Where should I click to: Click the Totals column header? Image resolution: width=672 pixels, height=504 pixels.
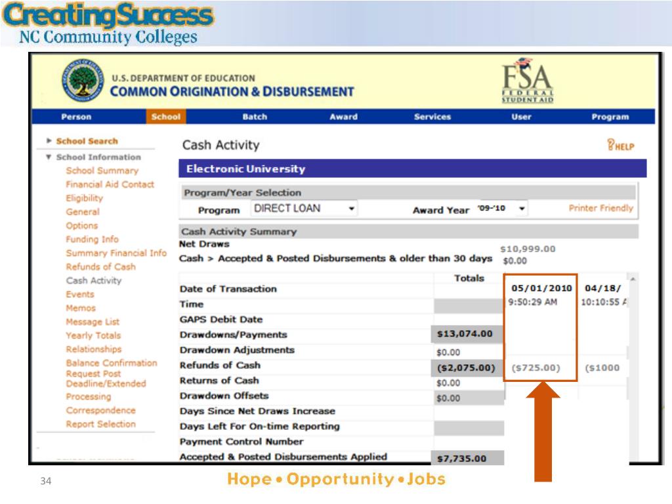tap(469, 278)
